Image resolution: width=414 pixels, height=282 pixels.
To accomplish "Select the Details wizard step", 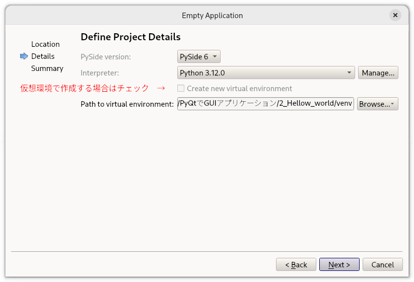I will pos(43,56).
